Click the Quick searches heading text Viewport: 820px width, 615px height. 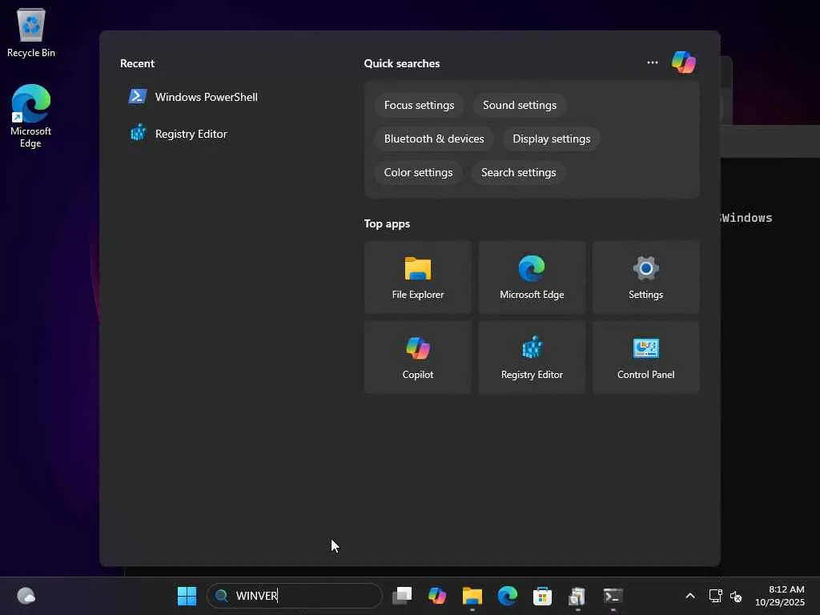coord(402,63)
